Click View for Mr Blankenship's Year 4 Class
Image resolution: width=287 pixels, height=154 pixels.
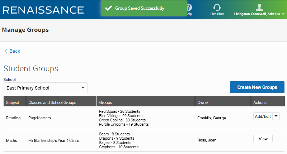click(263, 139)
